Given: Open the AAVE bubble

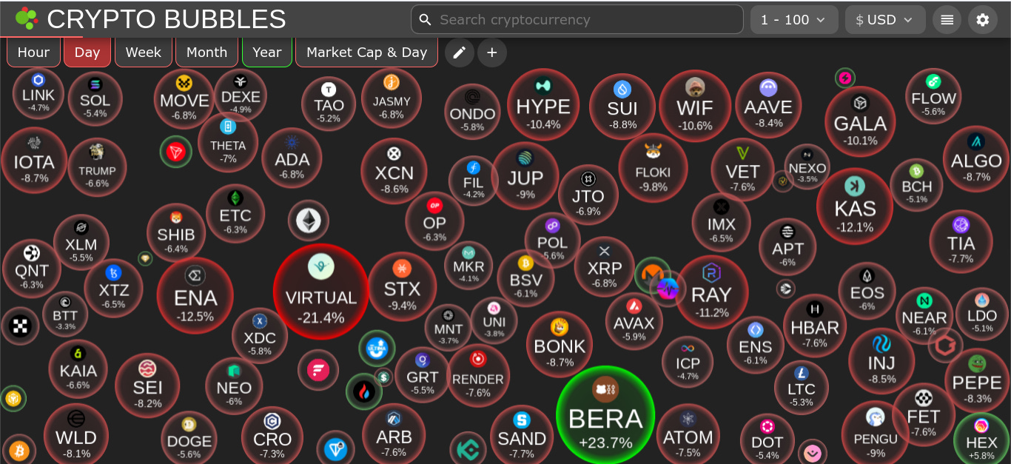Looking at the screenshot, I should [x=769, y=104].
